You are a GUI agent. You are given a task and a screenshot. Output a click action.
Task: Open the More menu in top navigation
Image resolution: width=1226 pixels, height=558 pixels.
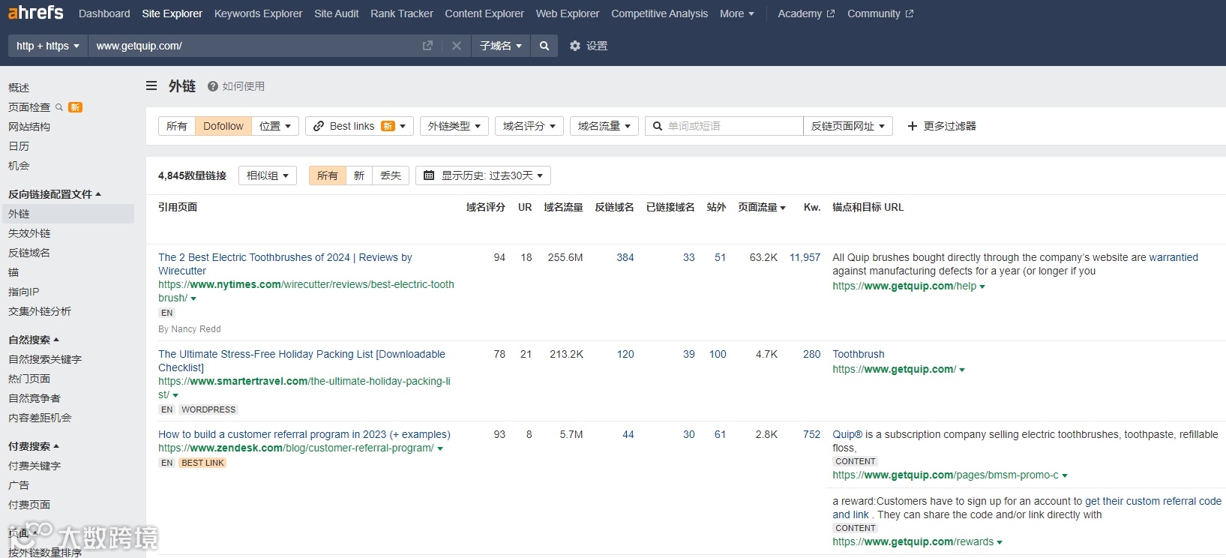[x=737, y=13]
